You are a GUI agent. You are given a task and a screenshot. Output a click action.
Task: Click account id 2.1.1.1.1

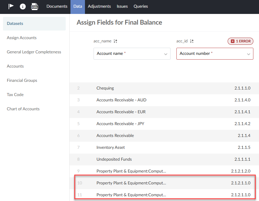point(242,159)
